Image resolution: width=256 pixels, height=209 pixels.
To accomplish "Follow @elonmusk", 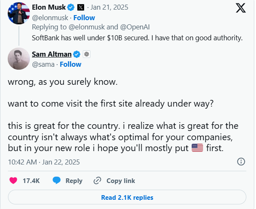I will [x=84, y=18].
